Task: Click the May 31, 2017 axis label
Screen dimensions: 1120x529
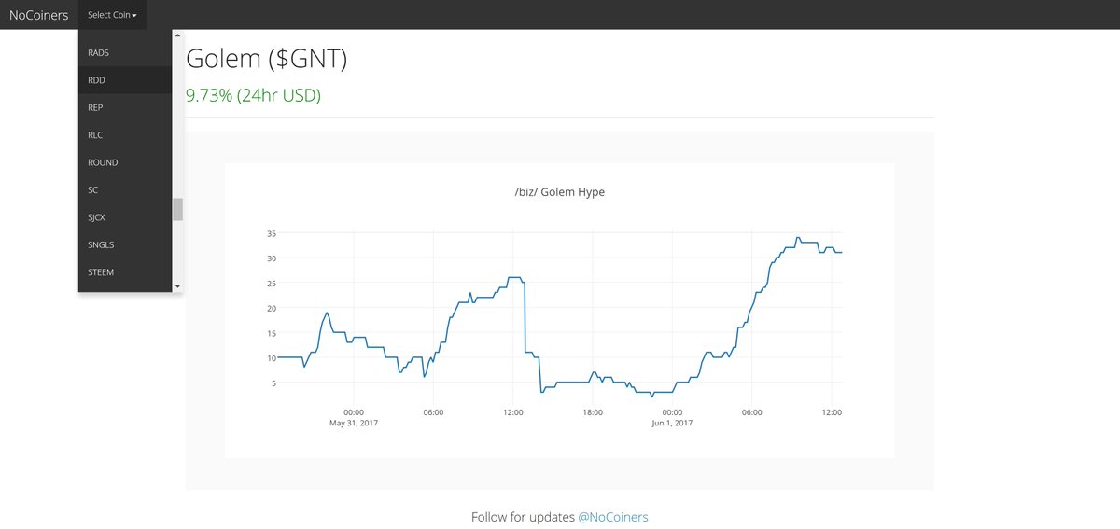Action: tap(354, 423)
